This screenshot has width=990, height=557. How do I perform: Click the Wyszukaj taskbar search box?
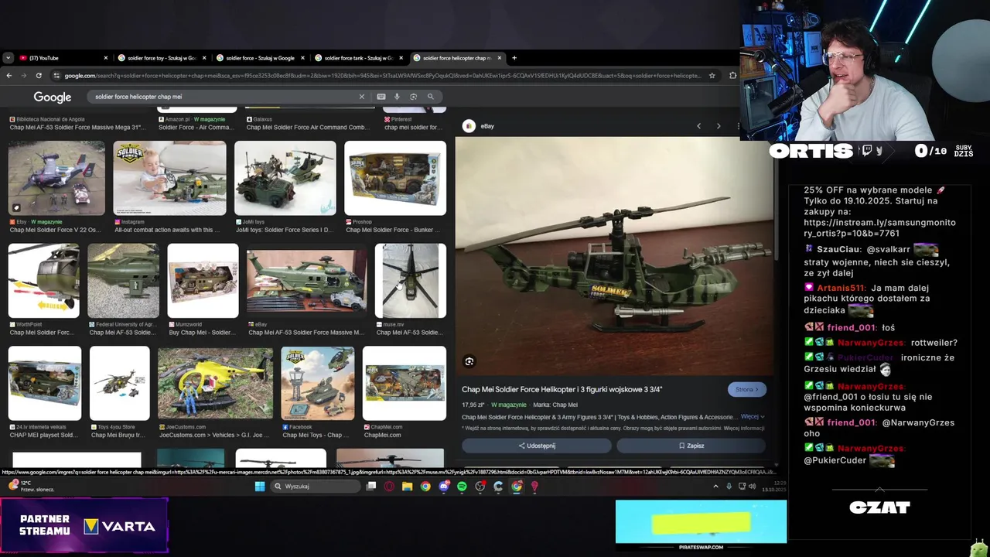[316, 486]
